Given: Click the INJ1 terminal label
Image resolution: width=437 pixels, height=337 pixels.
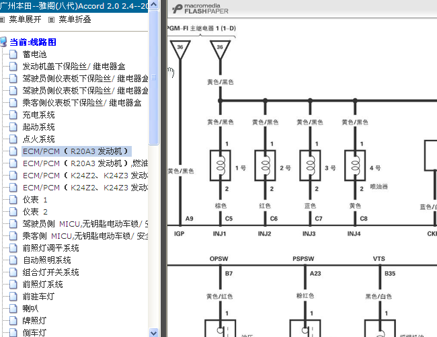Looking at the screenshot, I should (219, 233).
